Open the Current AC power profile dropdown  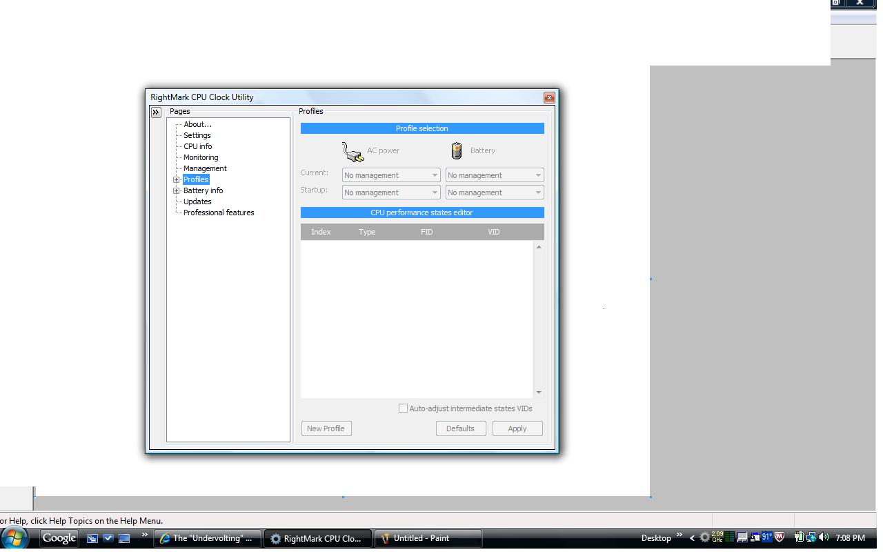(x=391, y=175)
